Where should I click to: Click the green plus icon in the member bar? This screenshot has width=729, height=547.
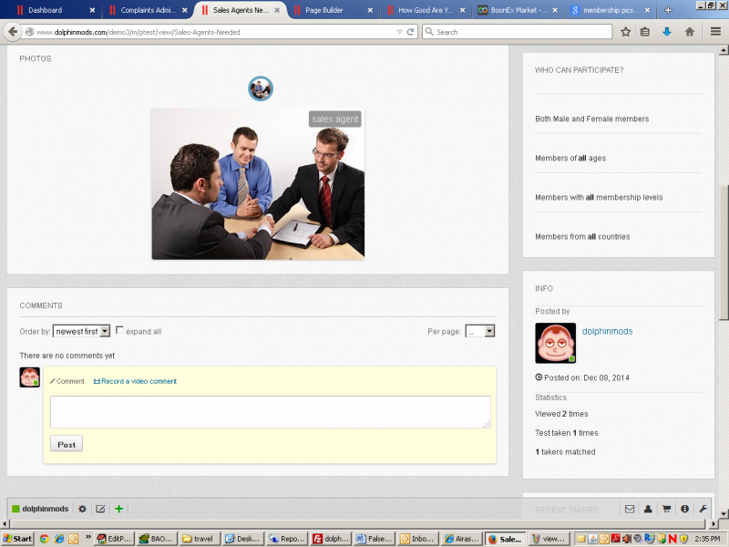tap(119, 509)
